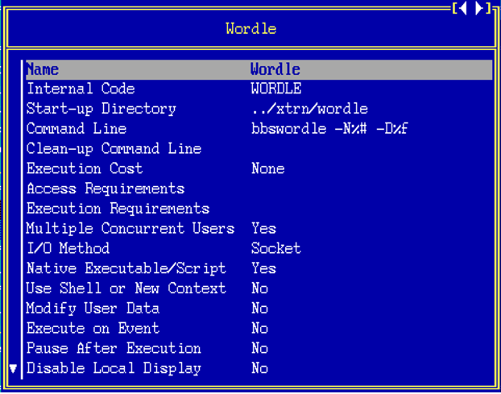Viewport: 501px width, 394px height.
Task: Select the Name option row
Action: tap(259, 69)
